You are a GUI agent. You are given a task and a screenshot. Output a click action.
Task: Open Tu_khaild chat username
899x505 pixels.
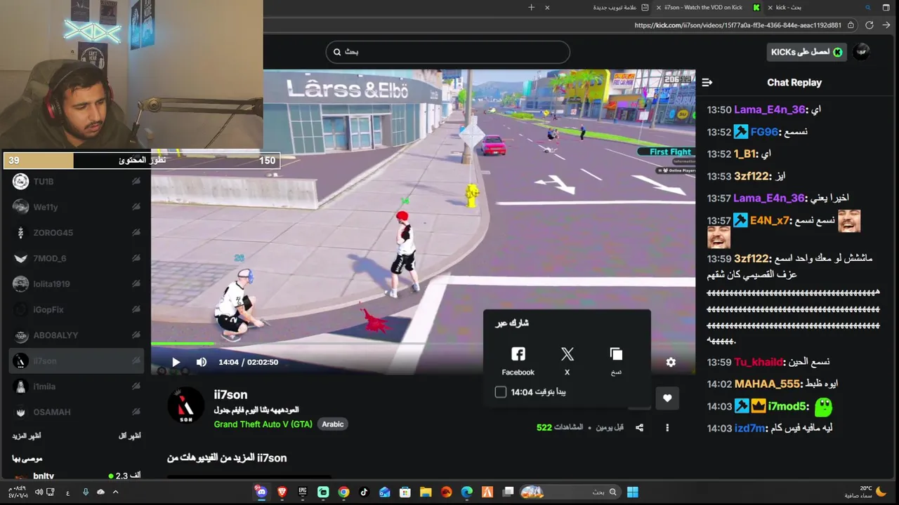tap(759, 362)
